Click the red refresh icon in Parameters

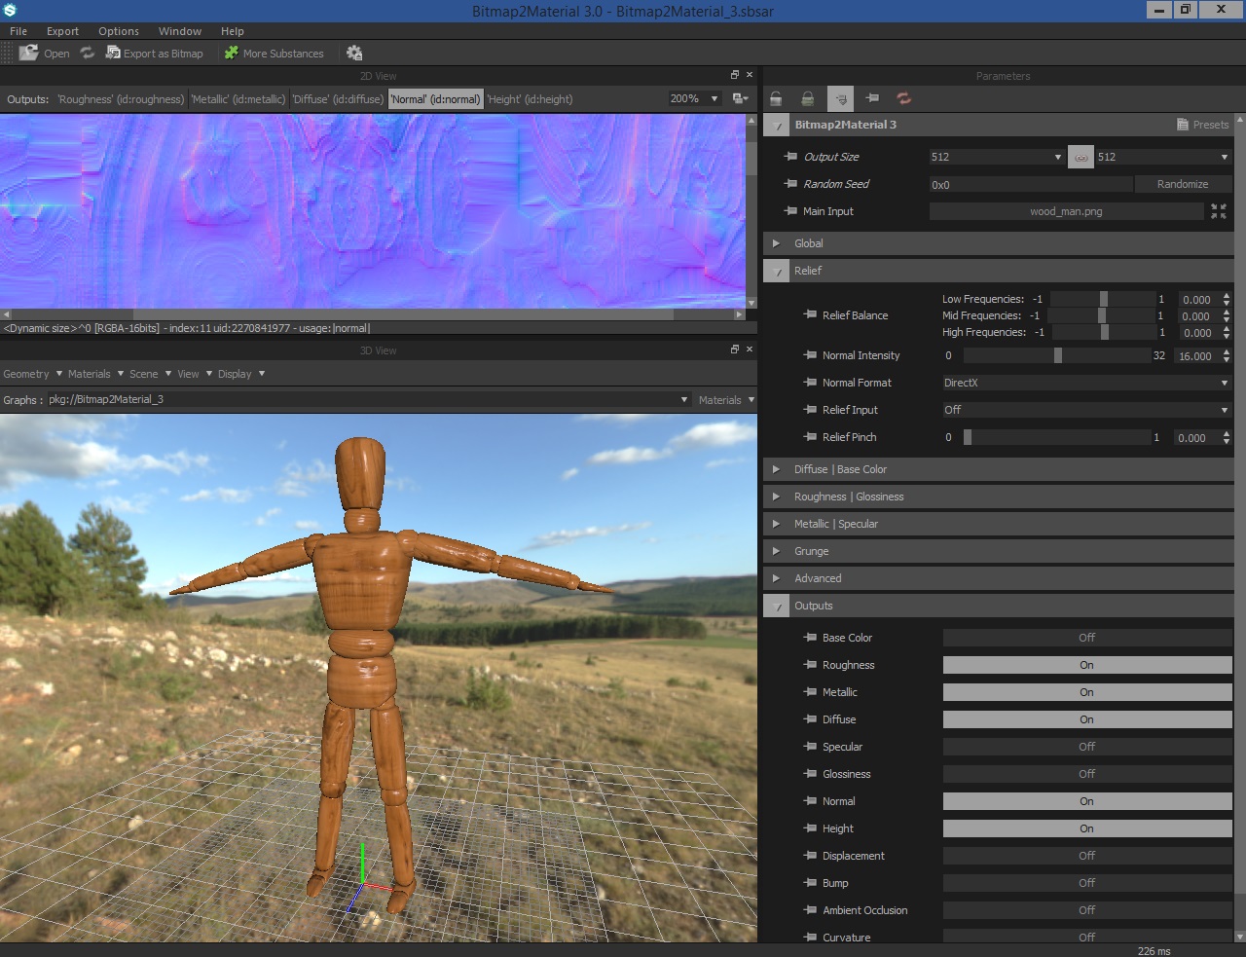coord(903,98)
